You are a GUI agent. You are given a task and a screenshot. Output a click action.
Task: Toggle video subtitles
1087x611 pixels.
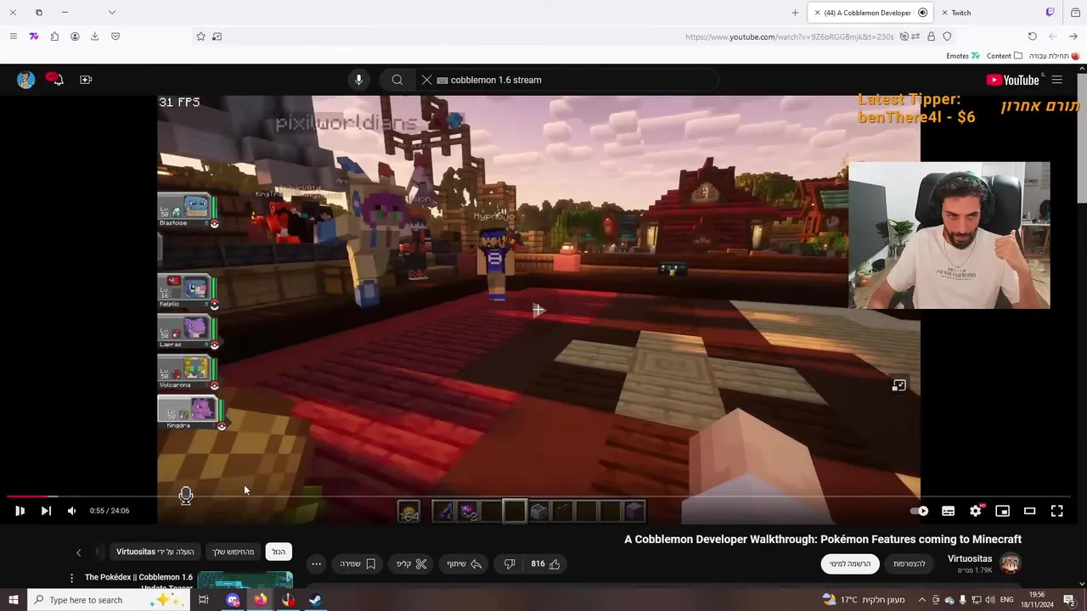coord(948,511)
